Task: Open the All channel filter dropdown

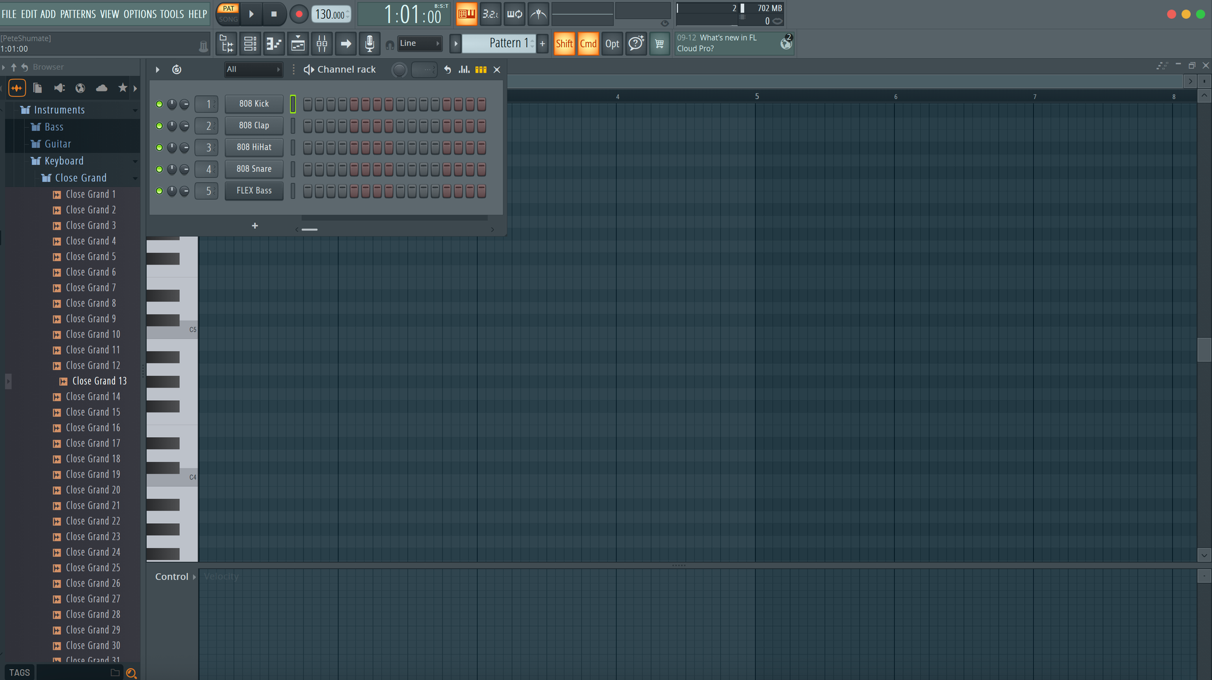Action: (x=253, y=69)
